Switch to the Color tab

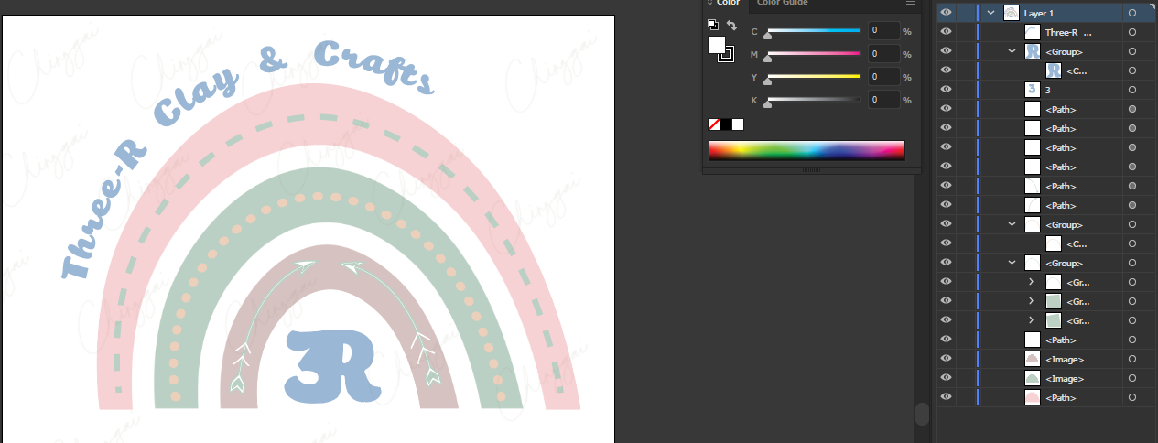[x=728, y=4]
